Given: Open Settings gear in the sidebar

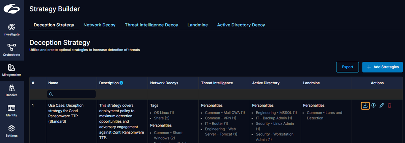Looking at the screenshot, I should [x=11, y=131].
